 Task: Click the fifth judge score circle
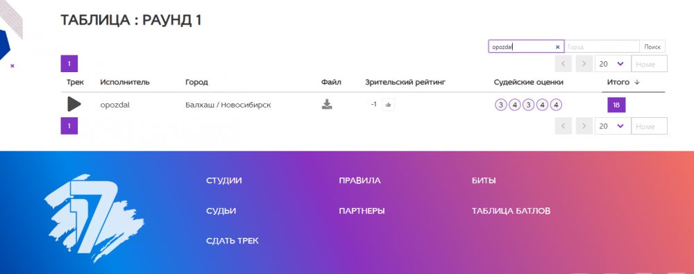tap(557, 105)
